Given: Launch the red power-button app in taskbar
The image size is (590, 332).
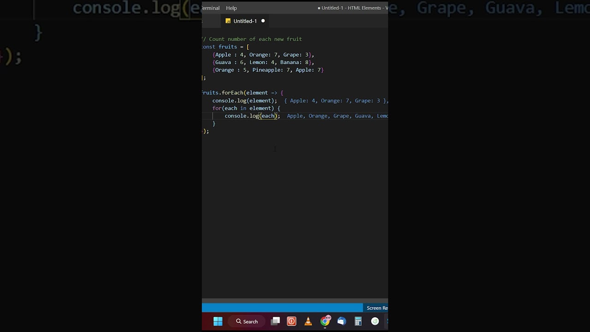Looking at the screenshot, I should click(292, 321).
